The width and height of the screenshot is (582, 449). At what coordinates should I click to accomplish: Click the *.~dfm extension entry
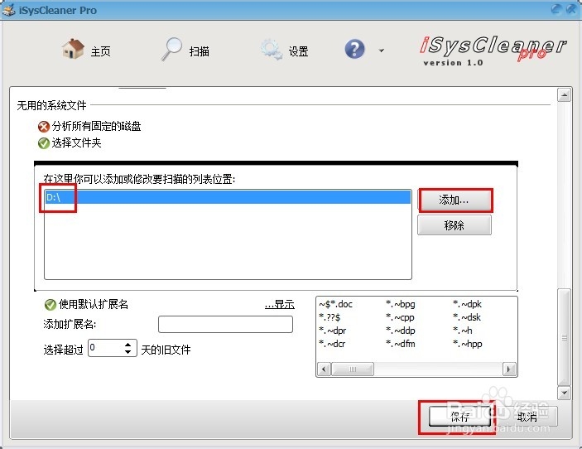(401, 344)
